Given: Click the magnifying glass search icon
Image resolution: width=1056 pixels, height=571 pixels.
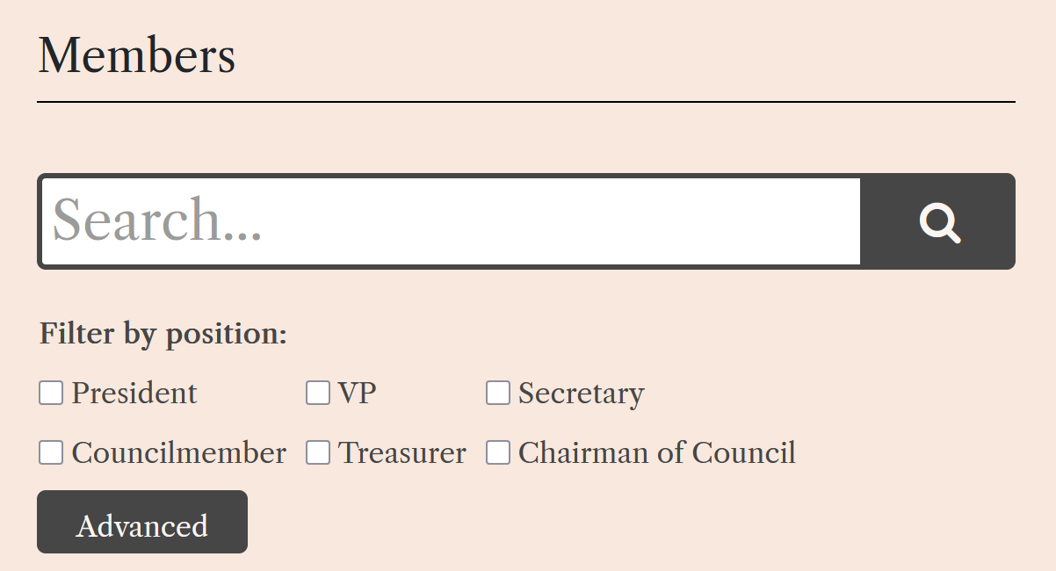Looking at the screenshot, I should click(939, 222).
